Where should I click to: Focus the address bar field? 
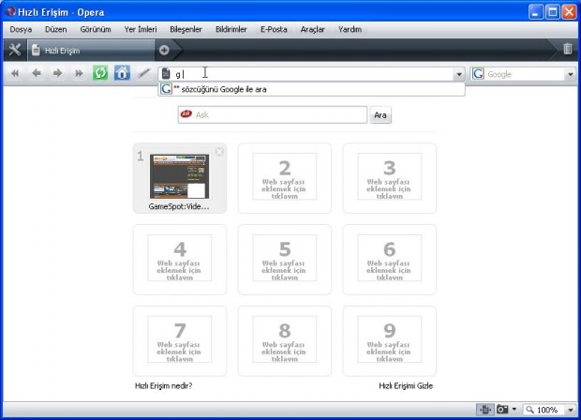coord(311,74)
